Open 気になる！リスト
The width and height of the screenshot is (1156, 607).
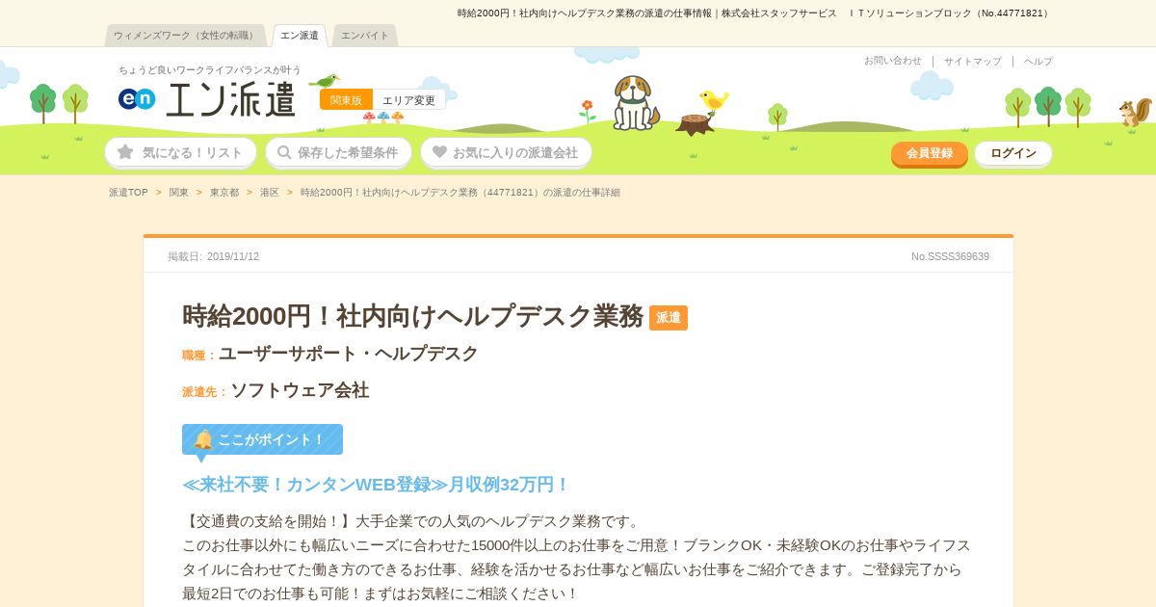point(180,152)
